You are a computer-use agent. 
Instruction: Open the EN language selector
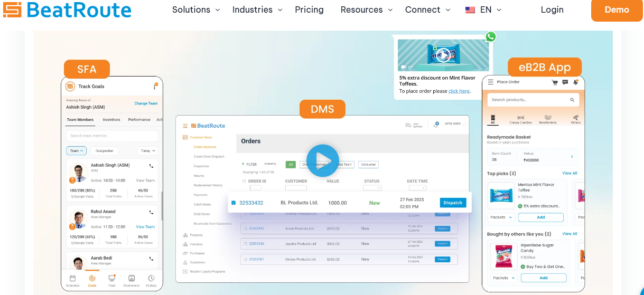[x=483, y=9]
